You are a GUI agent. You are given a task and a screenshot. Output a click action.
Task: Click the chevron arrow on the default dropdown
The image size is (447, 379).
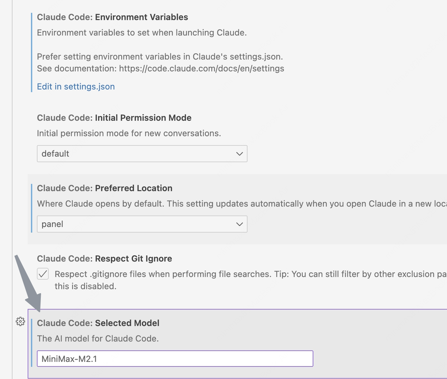click(x=239, y=154)
